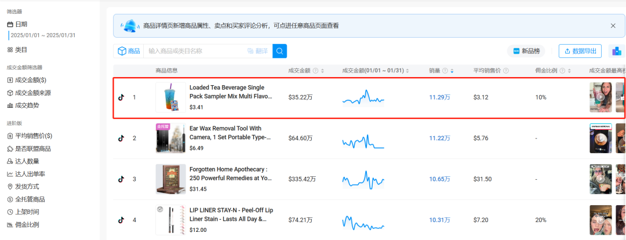The width and height of the screenshot is (626, 240).
Task: Click TikTok icon of rank 3 product
Action: tap(121, 179)
